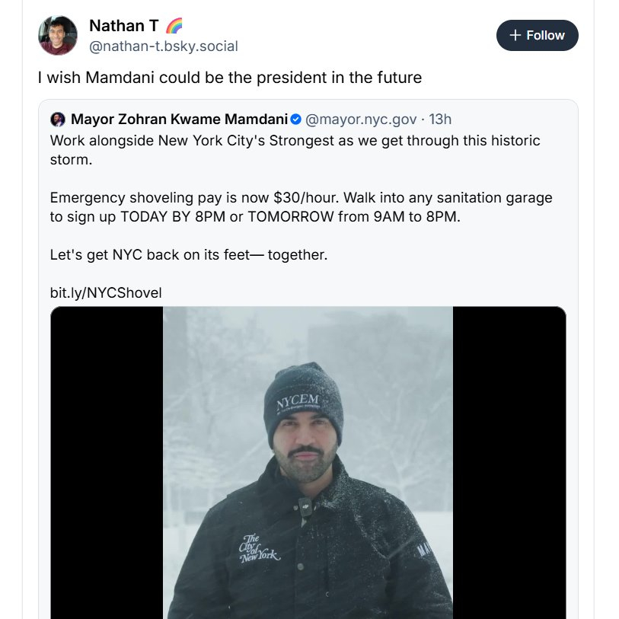Viewport: 619px width, 619px height.
Task: Open Mayor Zohran Kwame Mamdani's profile name
Action: tap(179, 120)
